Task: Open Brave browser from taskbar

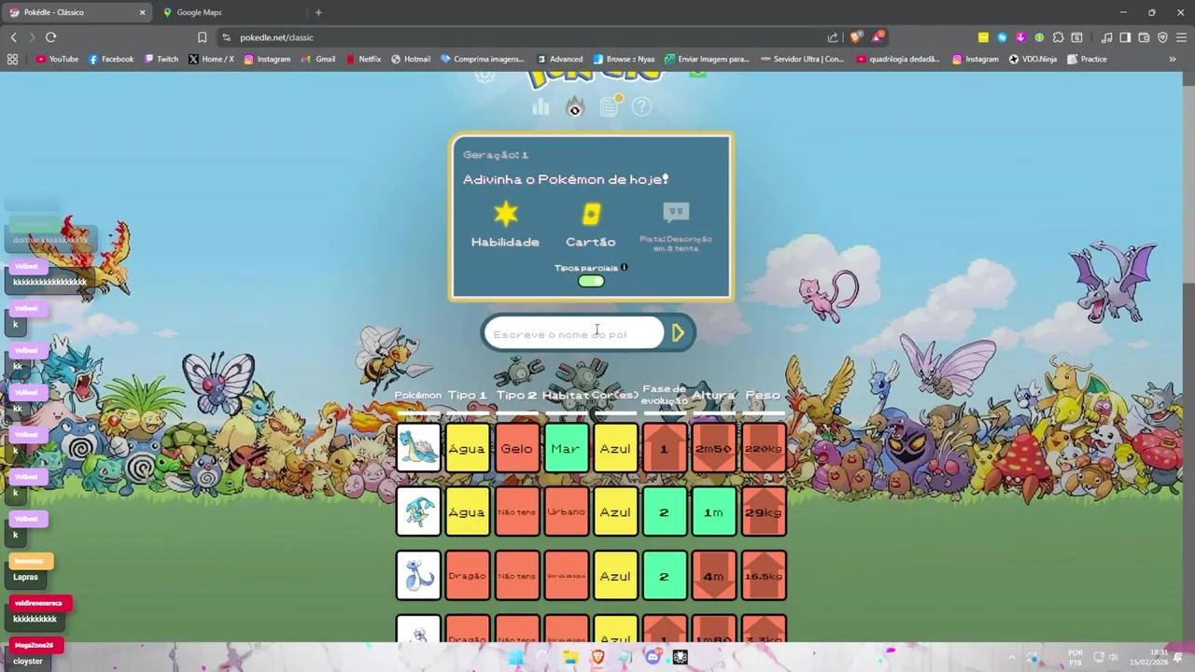Action: [597, 657]
